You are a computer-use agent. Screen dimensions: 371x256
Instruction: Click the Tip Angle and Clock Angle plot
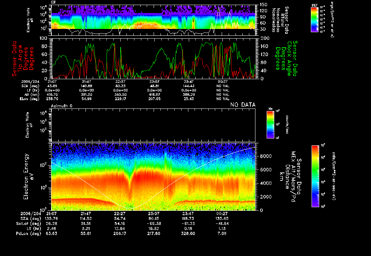(x=153, y=58)
